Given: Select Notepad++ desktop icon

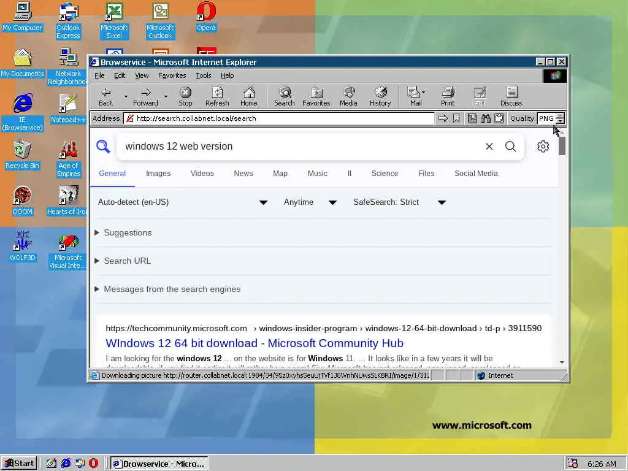Looking at the screenshot, I should (x=68, y=108).
